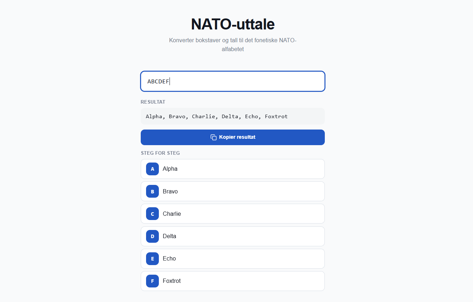Click the blue F letter badge

(152, 281)
